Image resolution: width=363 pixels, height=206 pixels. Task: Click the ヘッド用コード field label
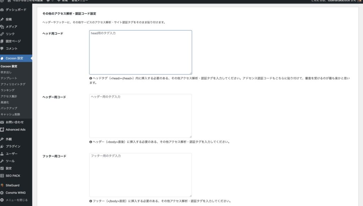point(53,34)
